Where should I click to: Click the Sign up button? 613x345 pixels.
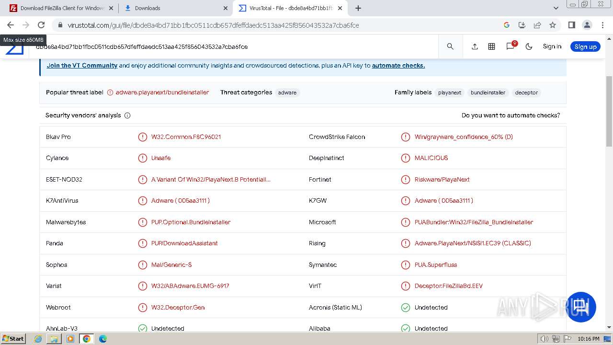pos(585,46)
